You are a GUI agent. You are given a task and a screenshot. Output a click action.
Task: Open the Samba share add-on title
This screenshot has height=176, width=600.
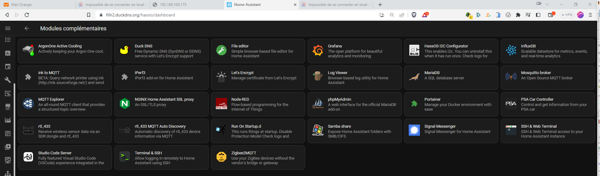tap(339, 126)
